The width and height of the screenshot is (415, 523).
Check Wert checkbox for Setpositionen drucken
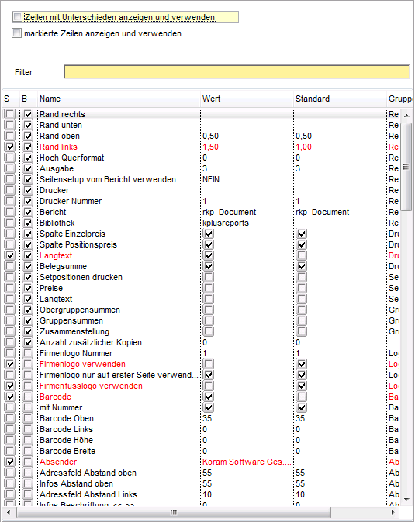(209, 277)
